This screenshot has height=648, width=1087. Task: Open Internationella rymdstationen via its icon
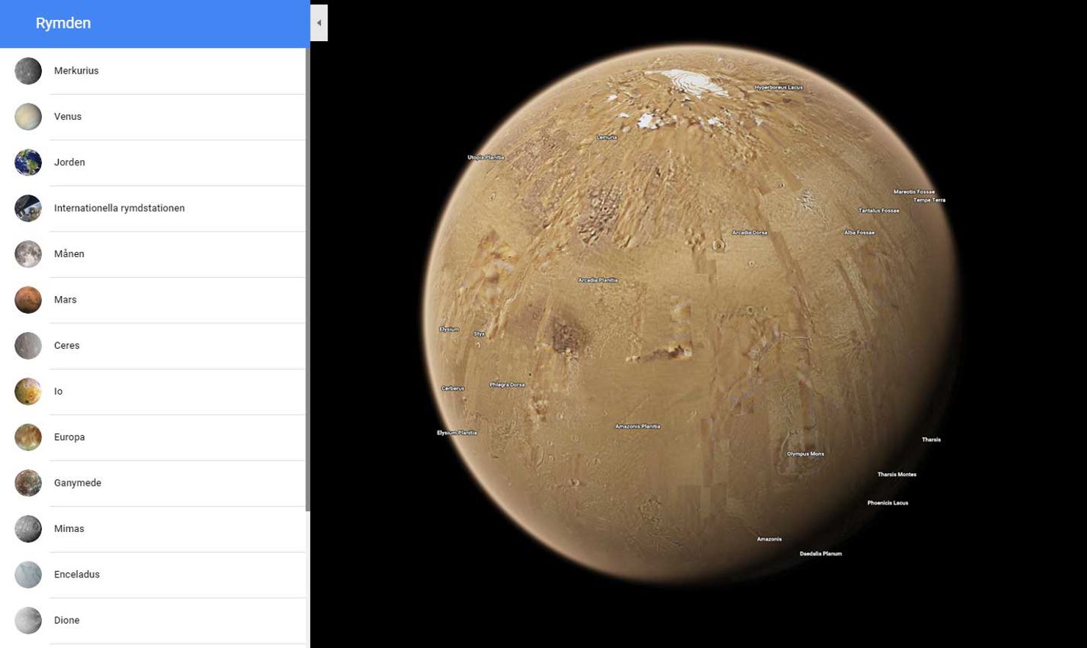28,208
